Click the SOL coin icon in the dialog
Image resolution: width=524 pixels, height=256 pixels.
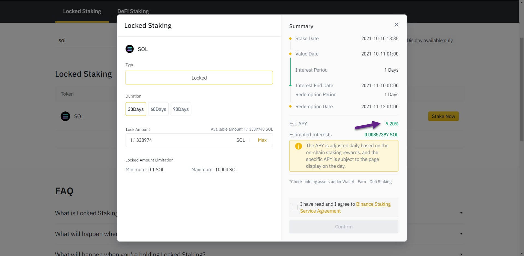click(130, 49)
